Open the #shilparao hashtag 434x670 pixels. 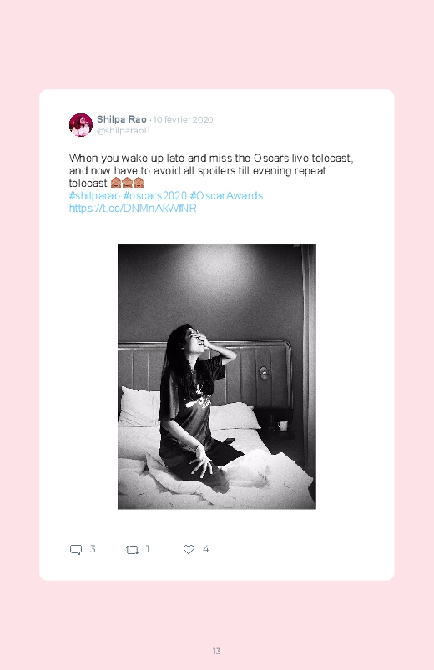[94, 196]
